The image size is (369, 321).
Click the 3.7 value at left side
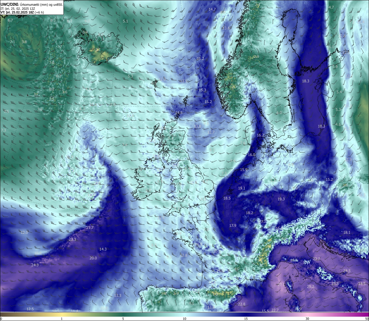pyautogui.click(x=36, y=94)
